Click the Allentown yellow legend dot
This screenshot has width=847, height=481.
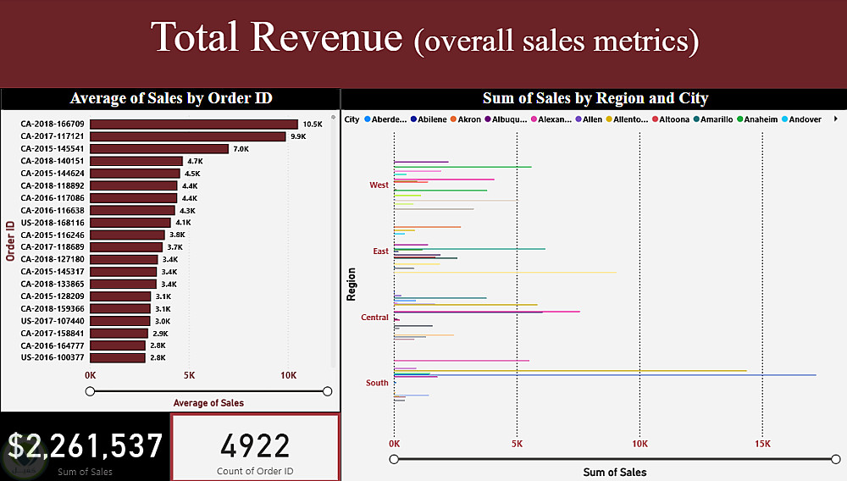coord(609,119)
